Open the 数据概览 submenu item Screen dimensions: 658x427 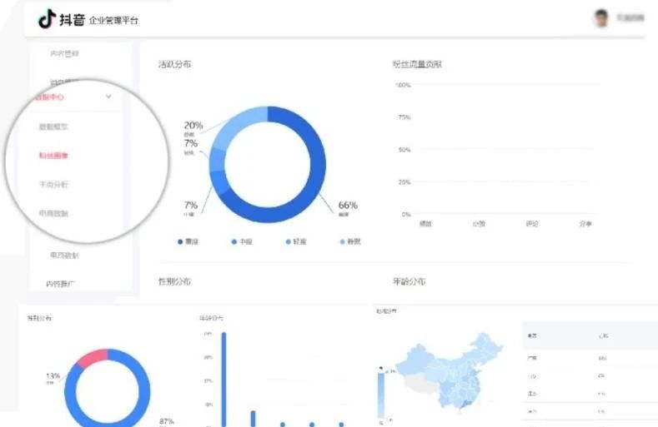tap(53, 127)
